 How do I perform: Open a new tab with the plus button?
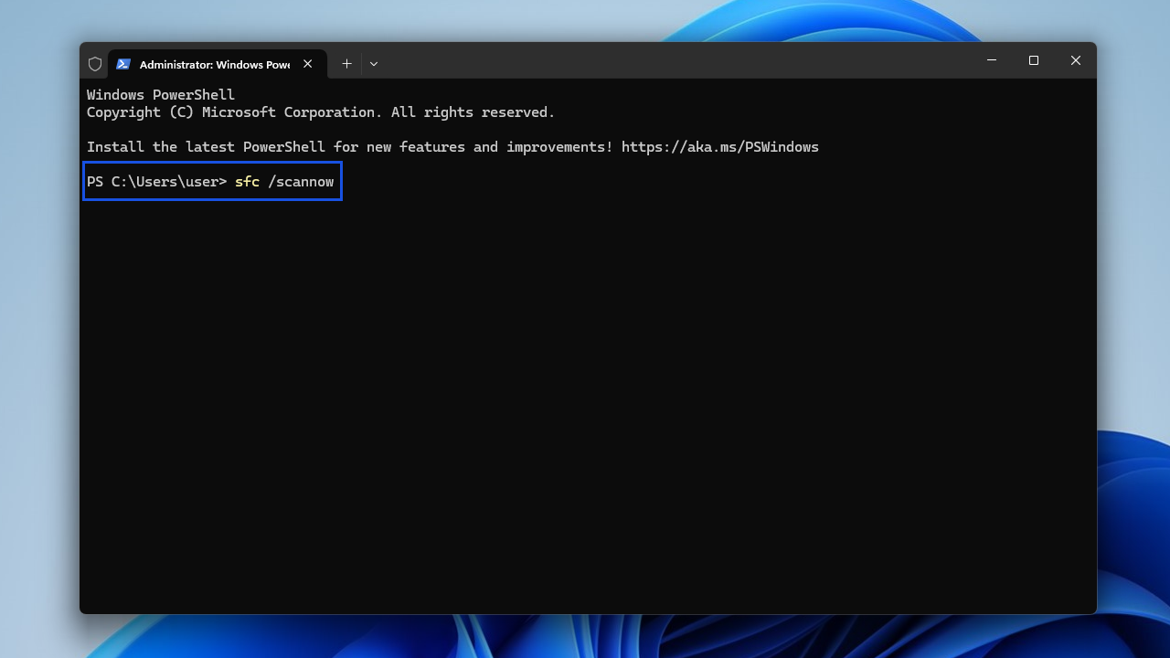[346, 64]
